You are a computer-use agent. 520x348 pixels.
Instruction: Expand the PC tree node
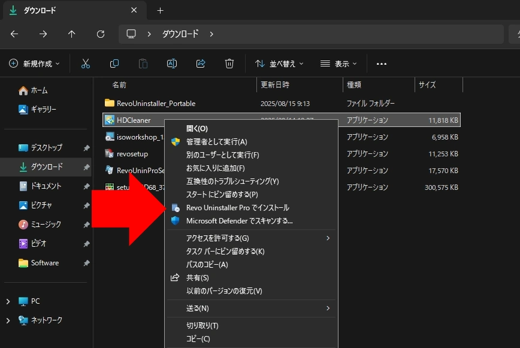[x=8, y=301]
